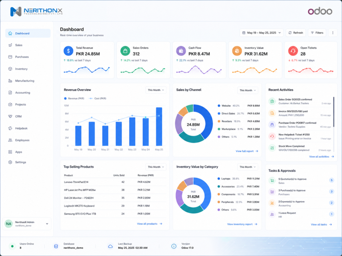Click View full report link
This screenshot has width=342, height=256.
click(x=247, y=151)
